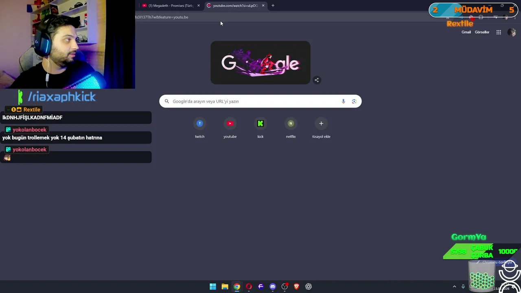Click chat username Rextile
The height and width of the screenshot is (293, 521).
point(32,109)
